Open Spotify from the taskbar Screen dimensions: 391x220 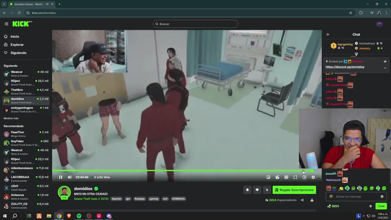pos(79,216)
